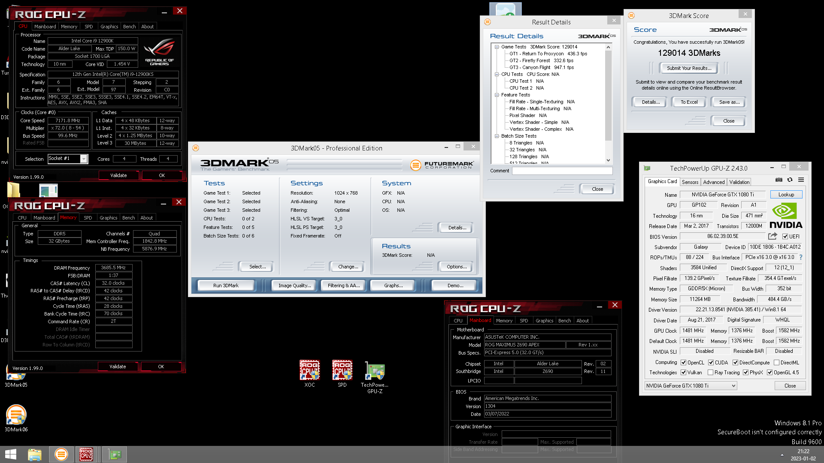Click the Save as button

[x=729, y=102]
